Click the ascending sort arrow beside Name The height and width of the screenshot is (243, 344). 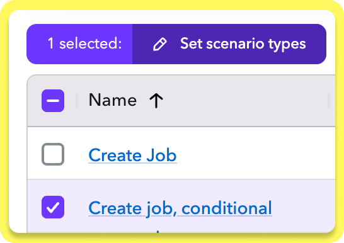coord(156,101)
